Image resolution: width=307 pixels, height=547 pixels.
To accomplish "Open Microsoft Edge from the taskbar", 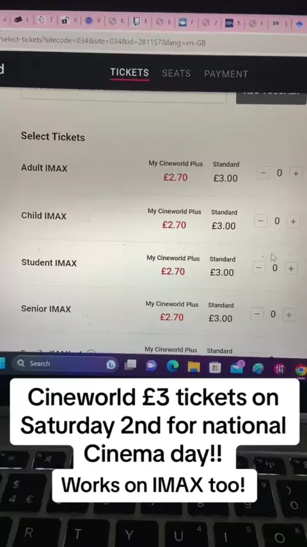I will pos(173,366).
